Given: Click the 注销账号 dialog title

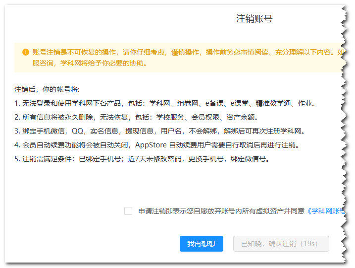Looking at the screenshot, I should coord(254,18).
